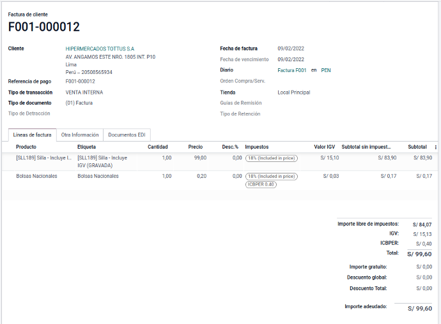
Task: Click the ICBPER 0.40 tax tag
Action: tap(261, 184)
